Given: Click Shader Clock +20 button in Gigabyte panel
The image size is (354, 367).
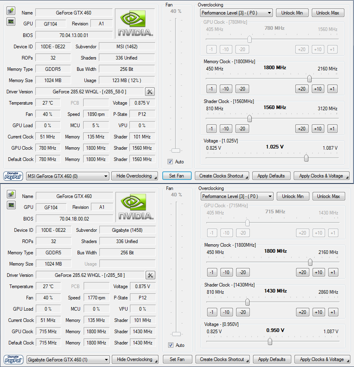Looking at the screenshot, I should point(302,312).
